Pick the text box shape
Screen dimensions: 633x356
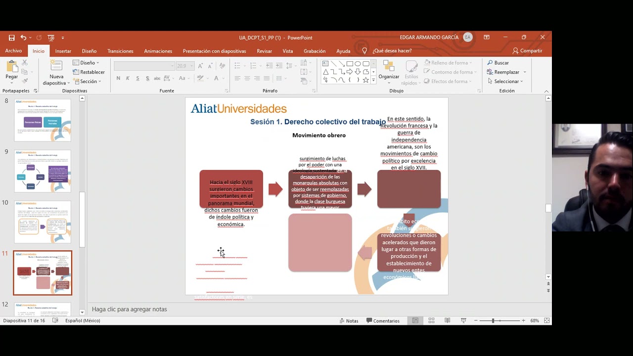[325, 64]
